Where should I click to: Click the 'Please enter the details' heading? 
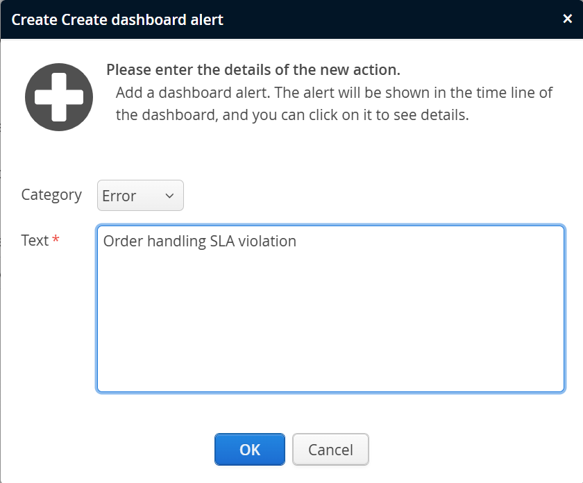(x=253, y=70)
